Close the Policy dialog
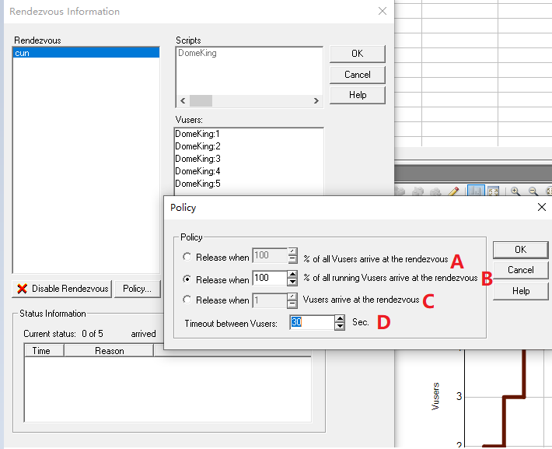 [542, 207]
